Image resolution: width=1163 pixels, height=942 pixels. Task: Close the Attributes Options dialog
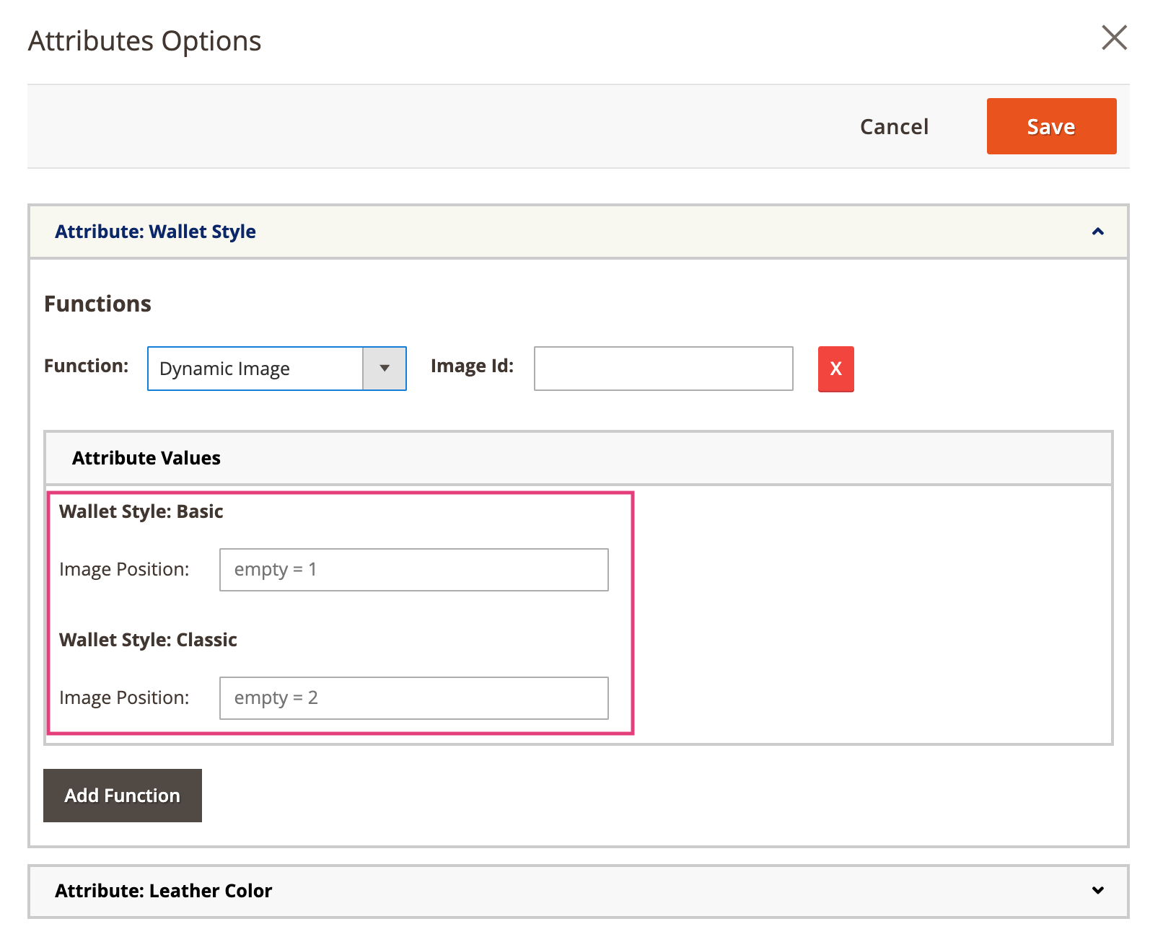point(1114,39)
